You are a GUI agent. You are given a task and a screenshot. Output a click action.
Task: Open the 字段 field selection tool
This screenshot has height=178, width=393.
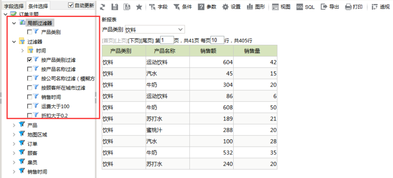(x=159, y=7)
